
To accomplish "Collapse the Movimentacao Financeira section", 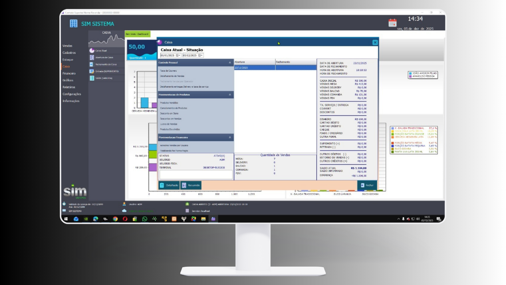I will click(x=230, y=137).
